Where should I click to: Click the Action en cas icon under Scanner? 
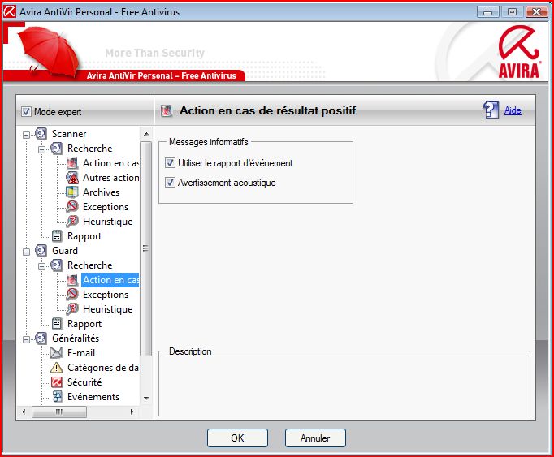click(71, 163)
